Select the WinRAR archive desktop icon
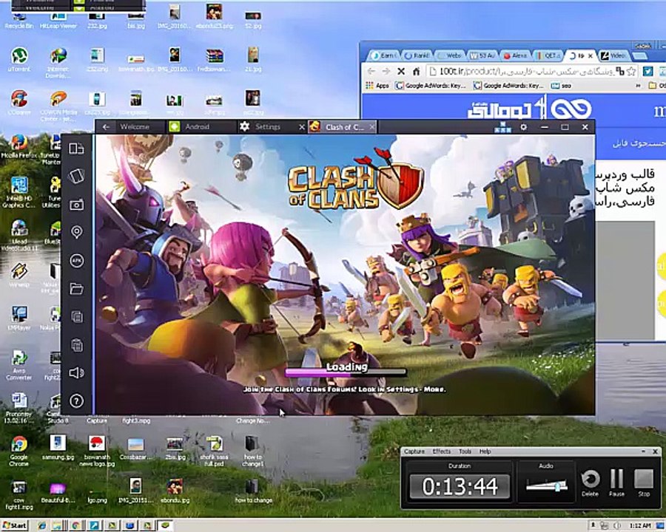This screenshot has width=666, height=532. pos(214,60)
